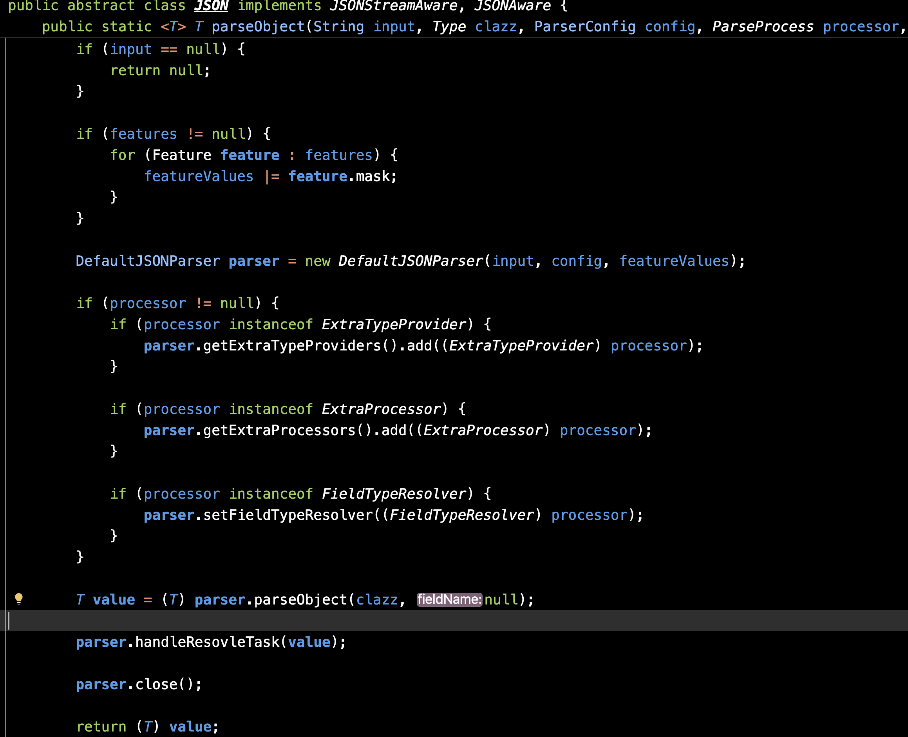The height and width of the screenshot is (737, 908).
Task: Click 'return (T) value;' statement
Action: coord(148,727)
